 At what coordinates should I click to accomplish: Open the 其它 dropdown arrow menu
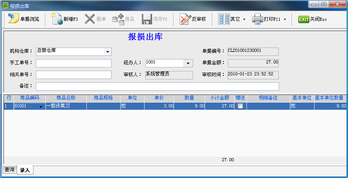click(x=244, y=20)
